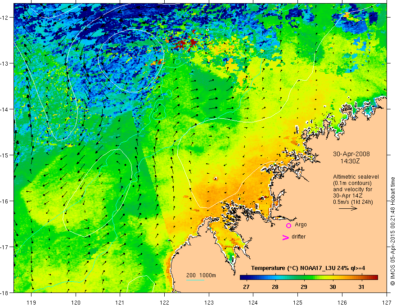Click the 'drifter' legend label
396x306 pixels.
(298, 237)
